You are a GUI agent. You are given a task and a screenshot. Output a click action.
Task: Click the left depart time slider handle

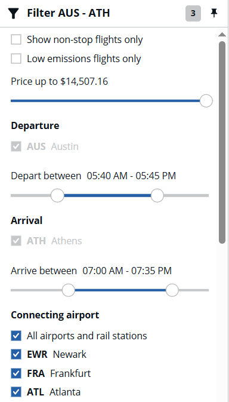(x=57, y=195)
